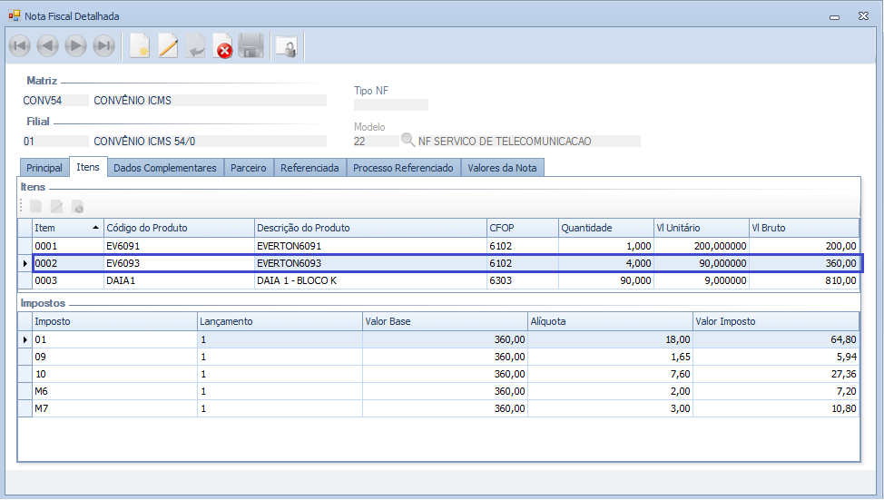
Task: Click the Modelo magnifier search icon
Action: [408, 141]
